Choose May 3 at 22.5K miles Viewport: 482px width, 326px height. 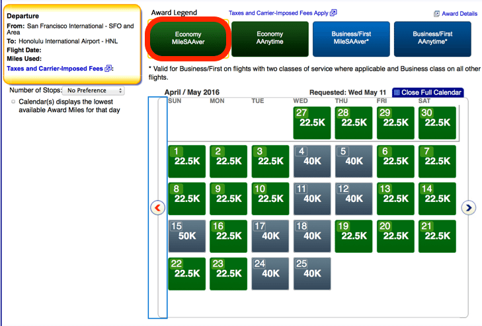coord(270,161)
